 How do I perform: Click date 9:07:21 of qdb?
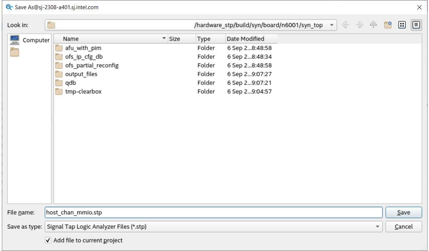point(250,83)
